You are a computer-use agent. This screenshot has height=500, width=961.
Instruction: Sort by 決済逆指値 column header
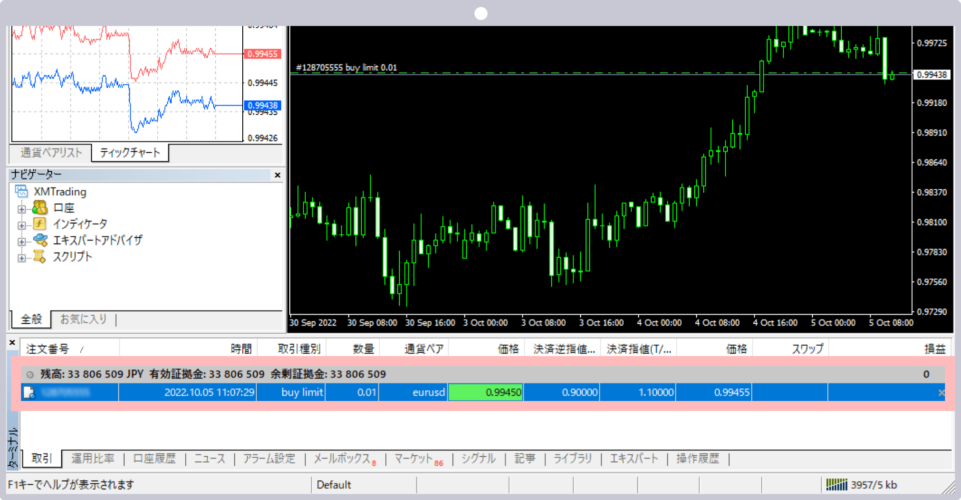click(x=562, y=348)
